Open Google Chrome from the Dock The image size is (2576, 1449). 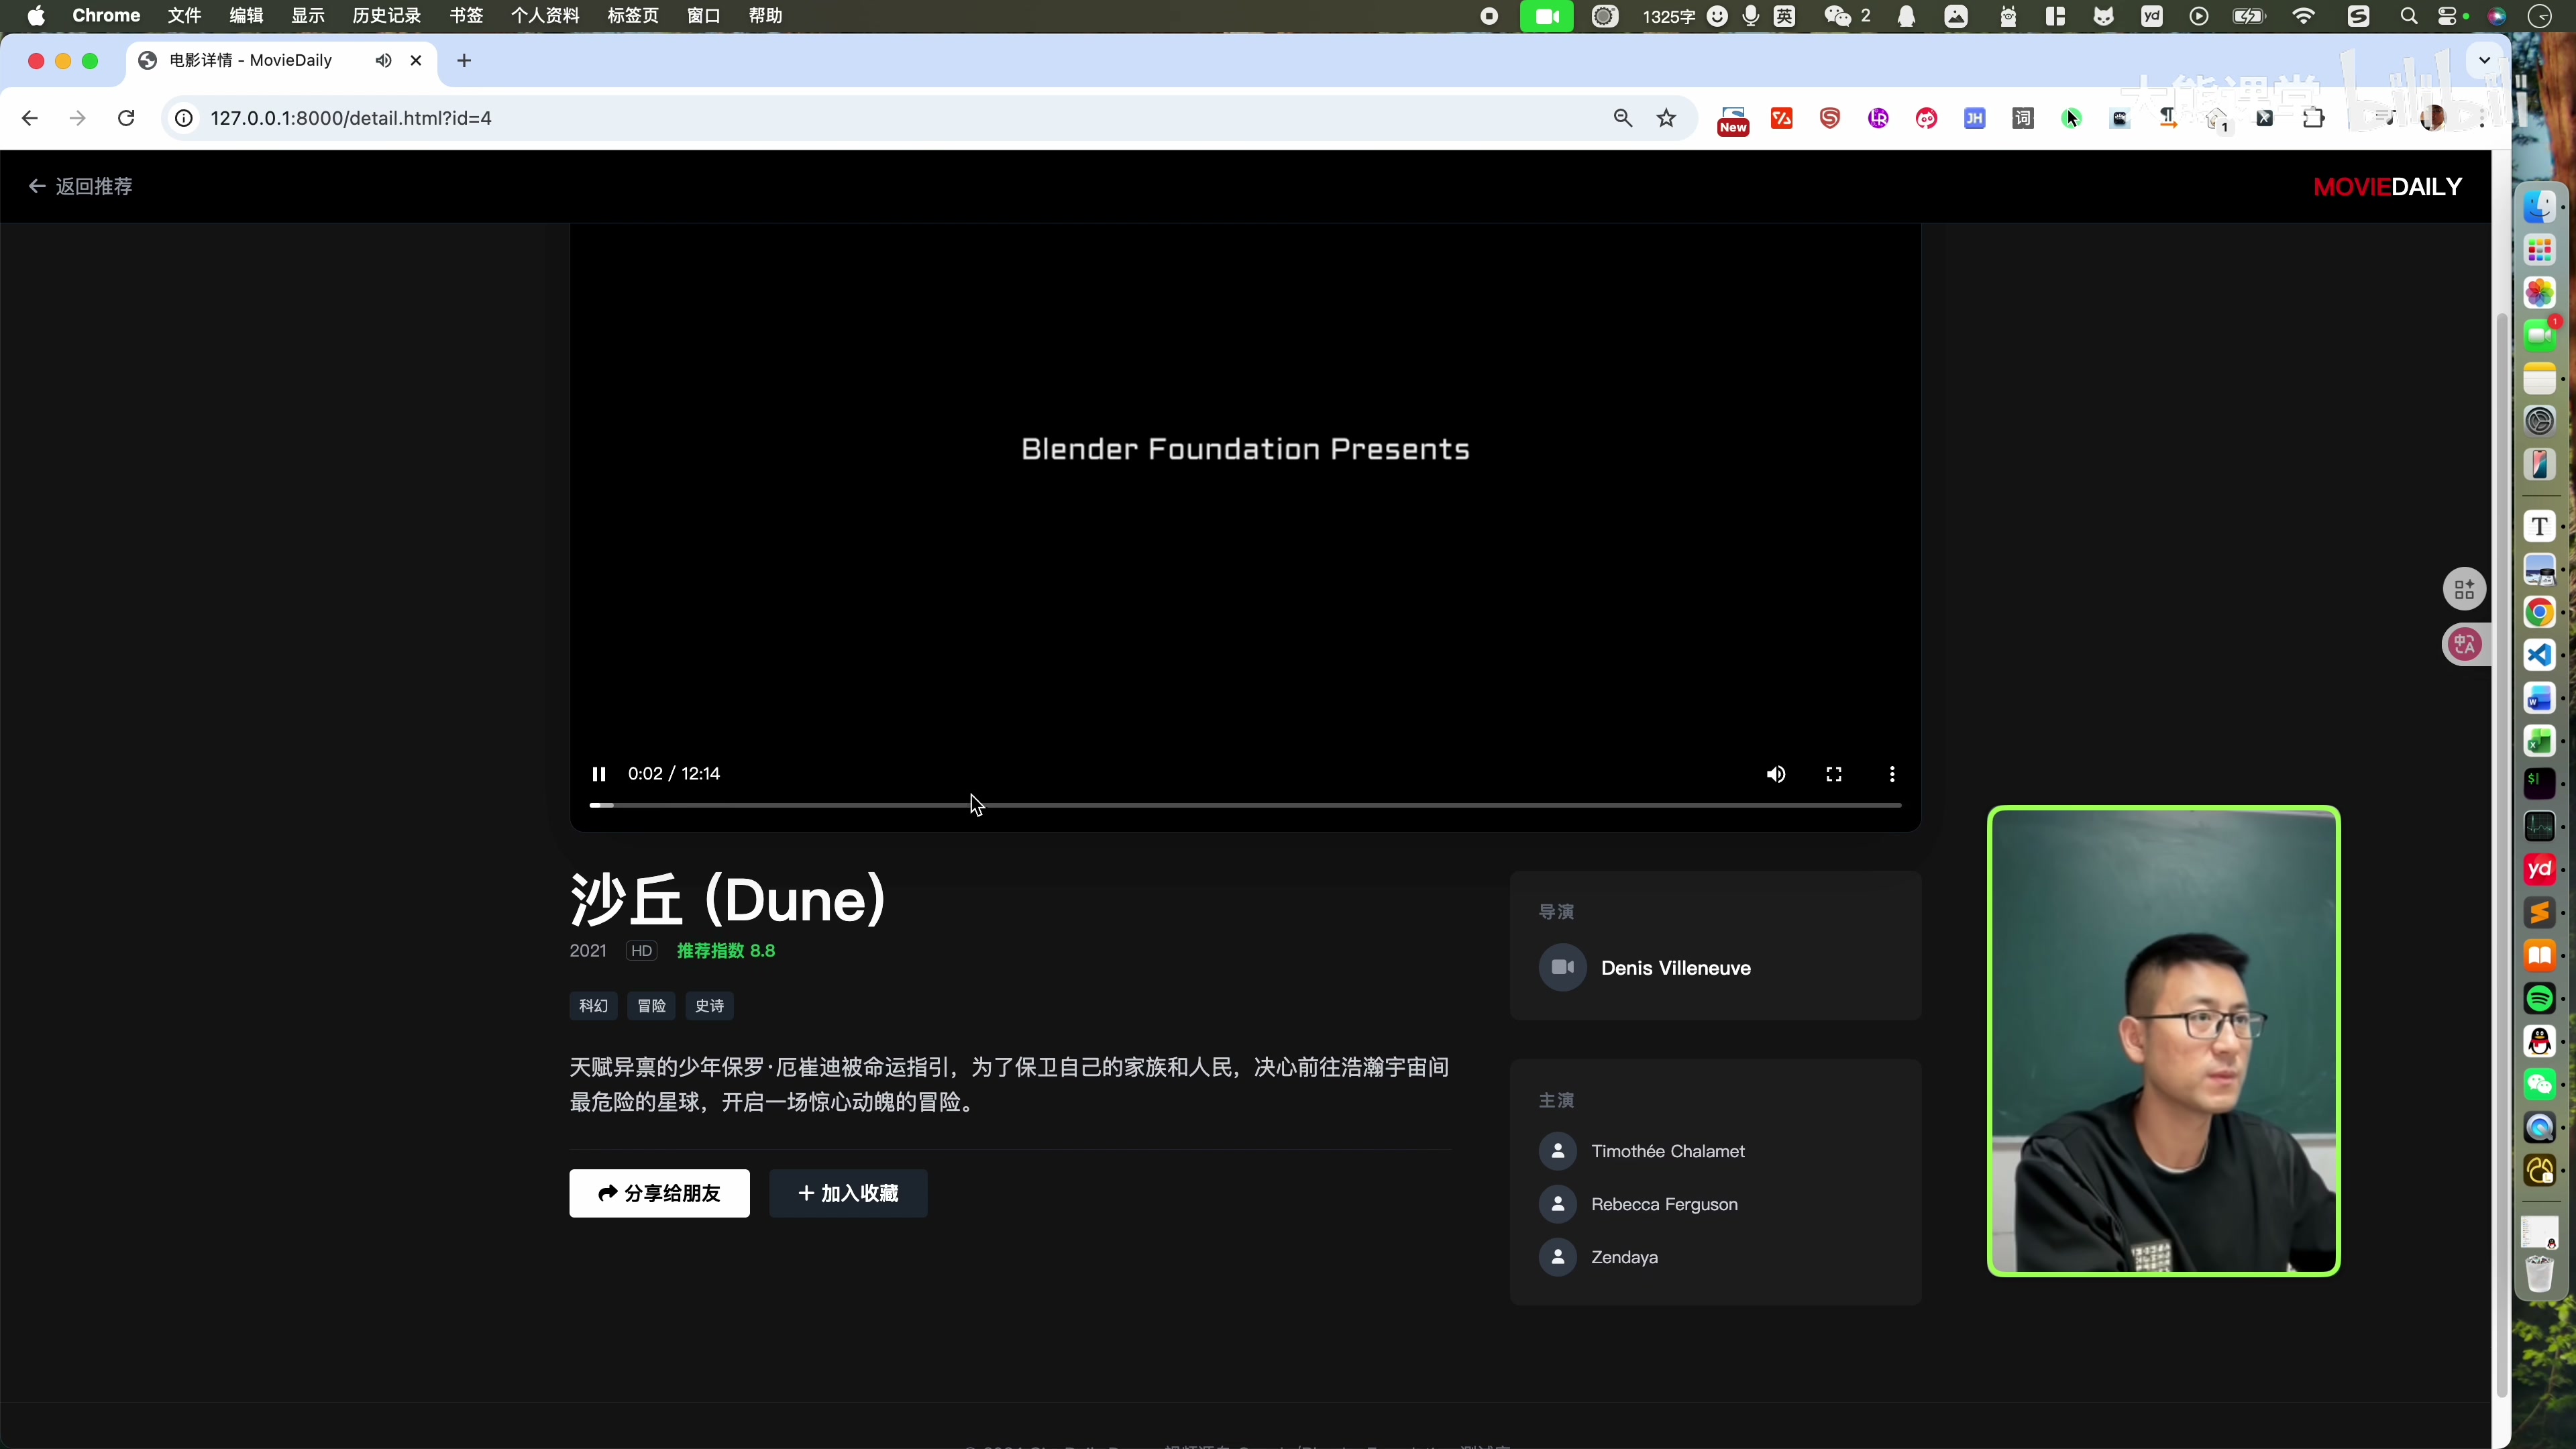pyautogui.click(x=2540, y=612)
